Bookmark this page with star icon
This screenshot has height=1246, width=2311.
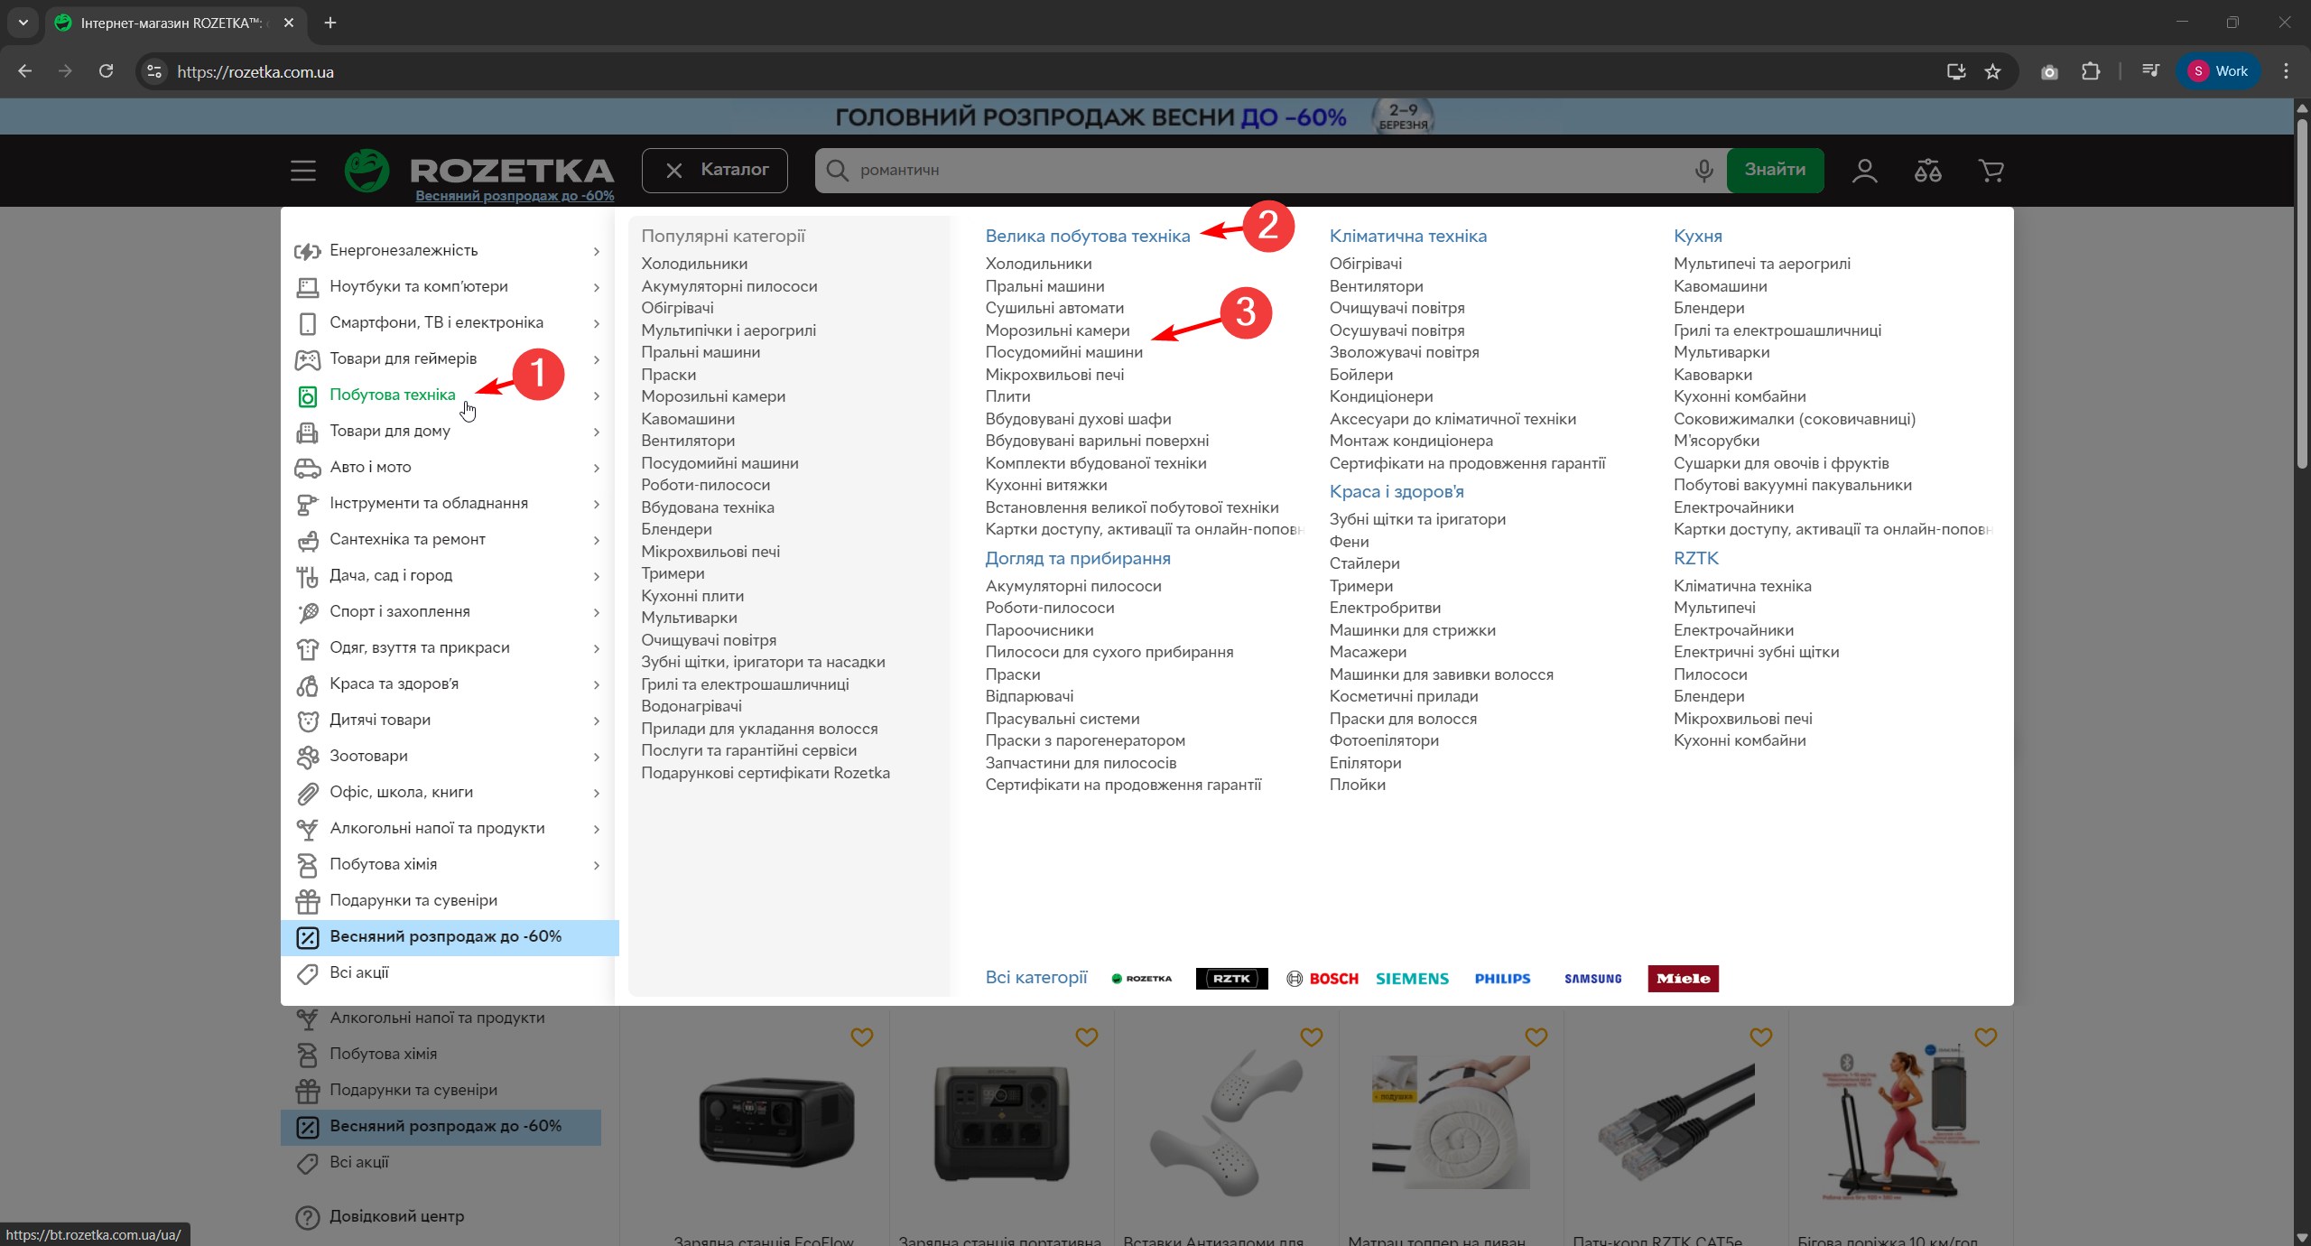pyautogui.click(x=1993, y=71)
